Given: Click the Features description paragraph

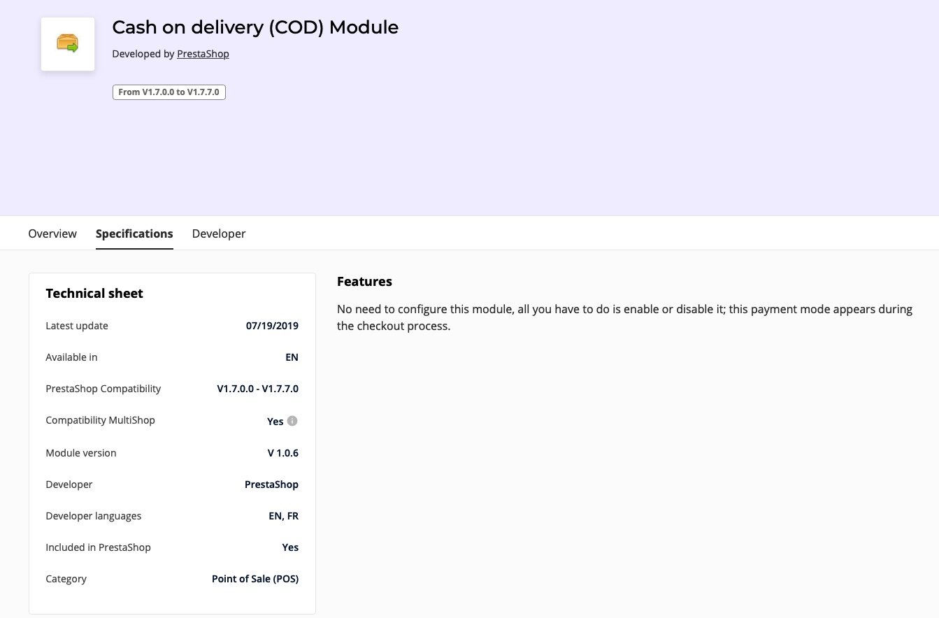Looking at the screenshot, I should 624,317.
